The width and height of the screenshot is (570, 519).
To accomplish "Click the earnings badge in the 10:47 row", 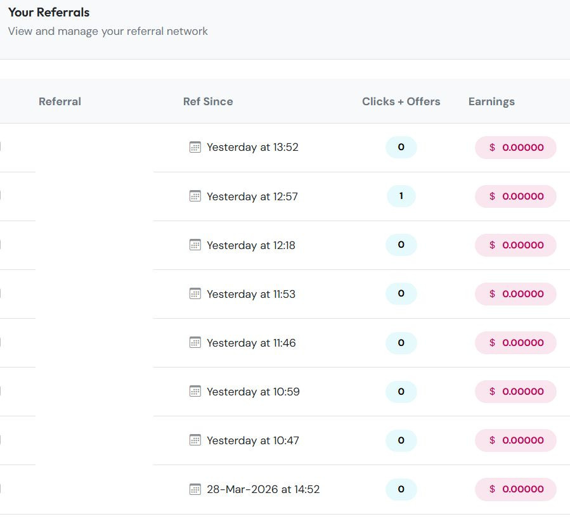I will (515, 440).
